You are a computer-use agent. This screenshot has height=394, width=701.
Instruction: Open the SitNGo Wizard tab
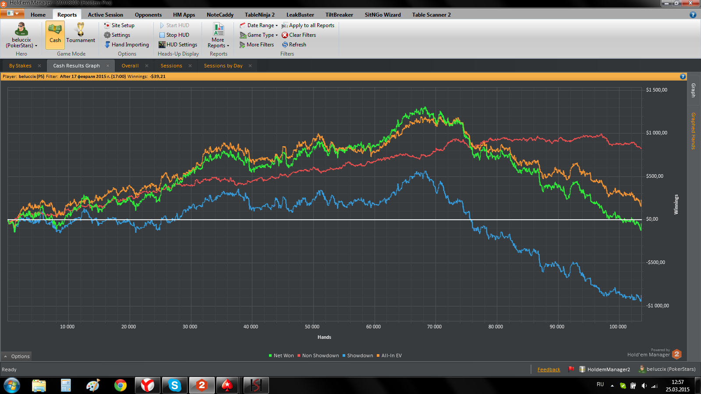(383, 15)
